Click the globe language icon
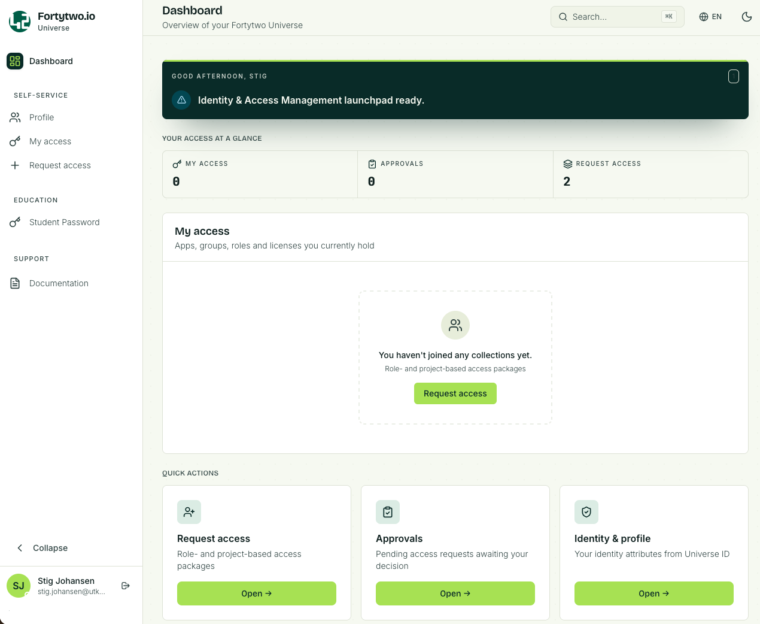The height and width of the screenshot is (624, 760). pos(704,17)
